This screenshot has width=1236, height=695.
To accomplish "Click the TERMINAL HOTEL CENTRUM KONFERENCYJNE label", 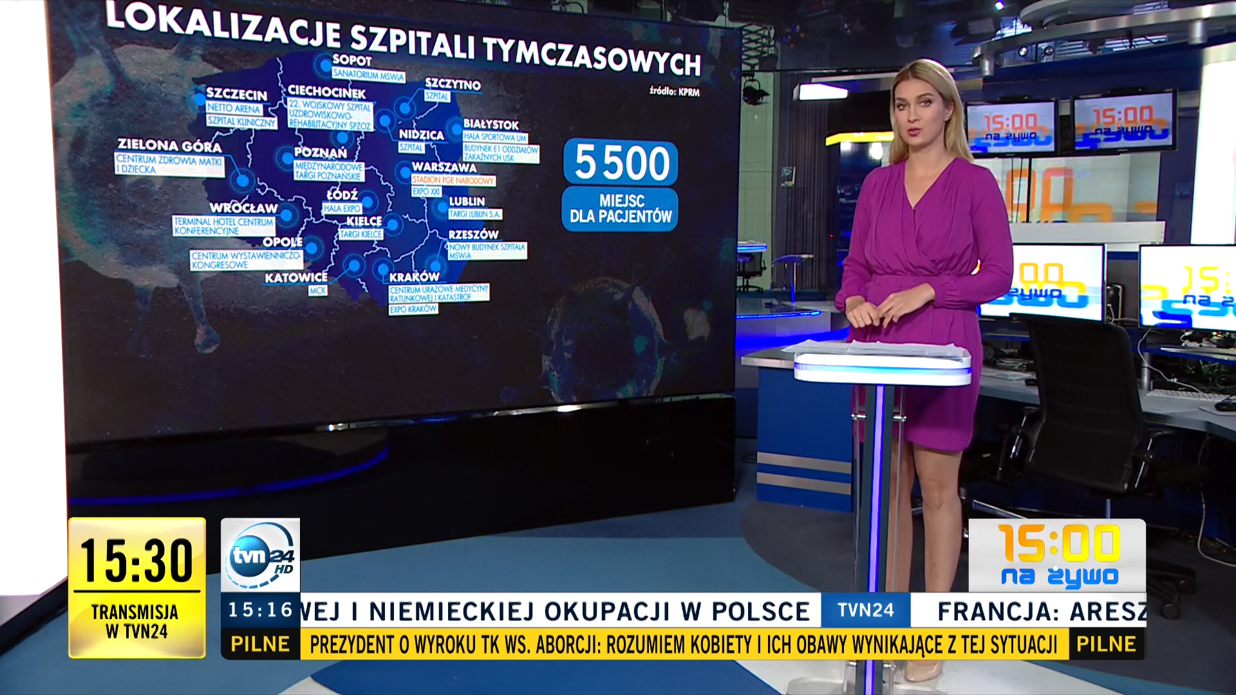I will 224,226.
